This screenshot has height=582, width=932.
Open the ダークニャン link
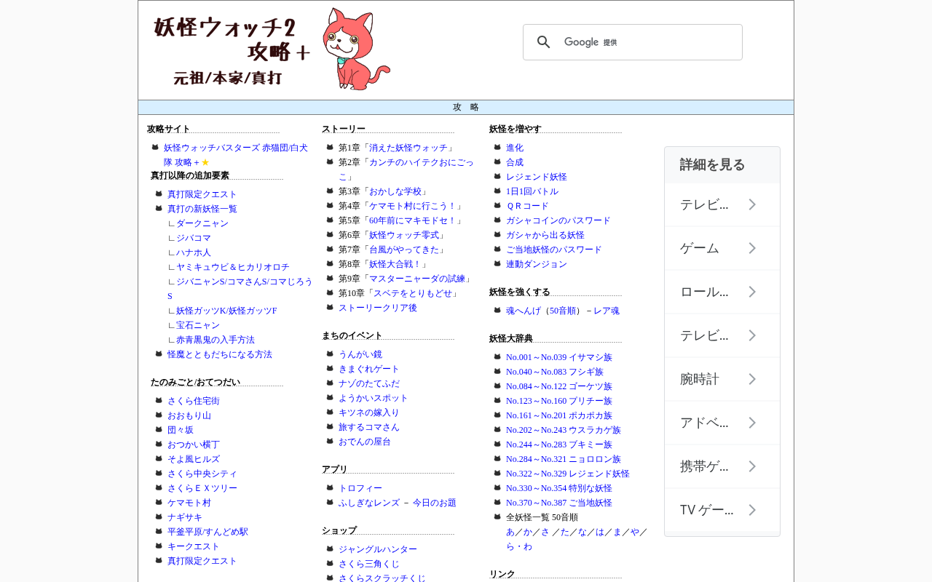202,223
